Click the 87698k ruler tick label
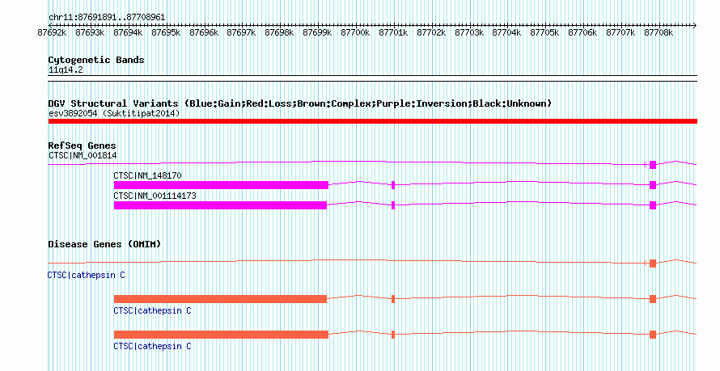Viewport: 720px width, 371px height. [x=279, y=32]
